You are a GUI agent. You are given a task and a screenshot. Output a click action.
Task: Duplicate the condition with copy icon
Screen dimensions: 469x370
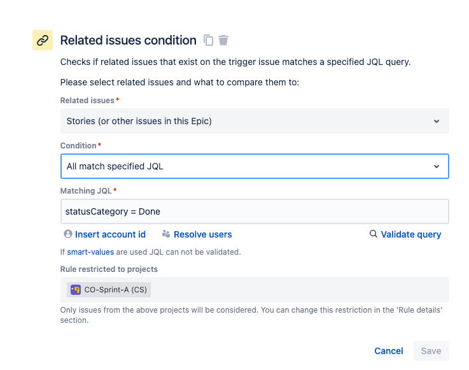tap(209, 40)
